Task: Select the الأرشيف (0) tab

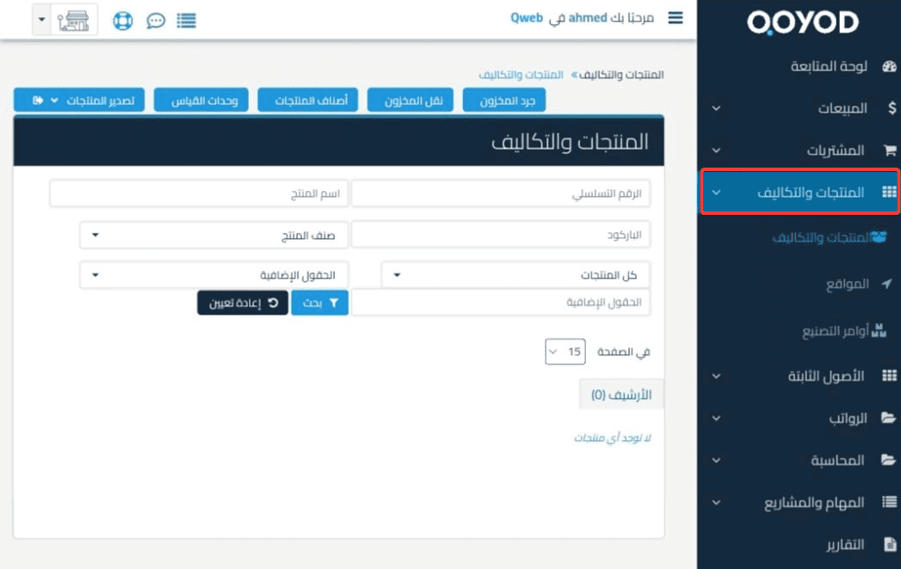Action: (x=621, y=395)
